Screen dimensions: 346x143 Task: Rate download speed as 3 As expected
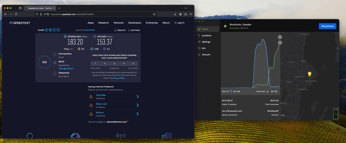(x=114, y=63)
